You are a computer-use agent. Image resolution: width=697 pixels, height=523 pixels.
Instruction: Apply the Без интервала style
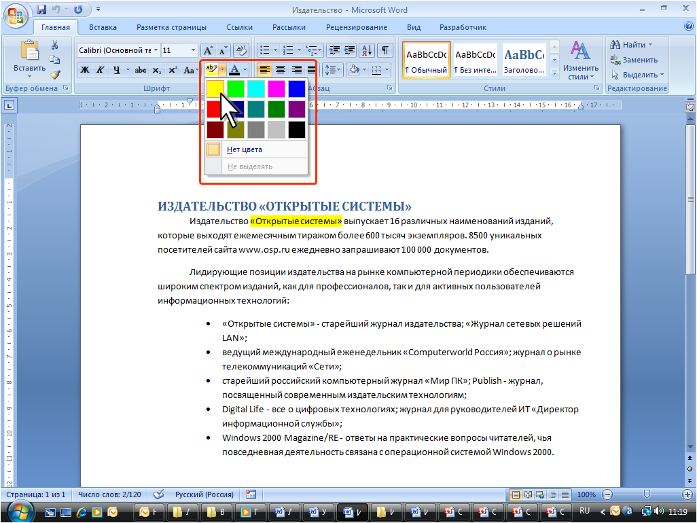(x=475, y=60)
